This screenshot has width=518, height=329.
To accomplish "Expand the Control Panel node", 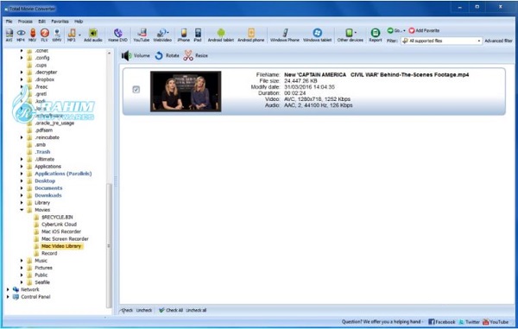I will (x=8, y=297).
